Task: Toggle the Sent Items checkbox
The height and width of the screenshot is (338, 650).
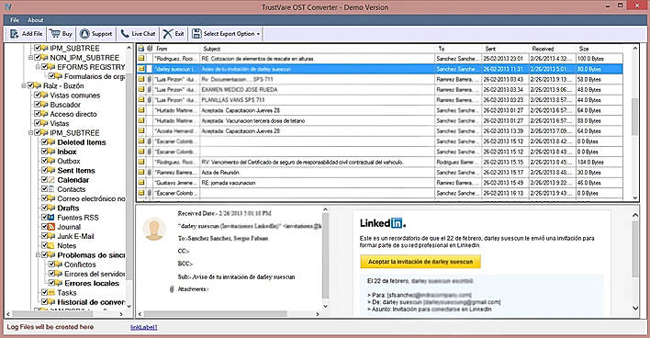Action: point(45,171)
